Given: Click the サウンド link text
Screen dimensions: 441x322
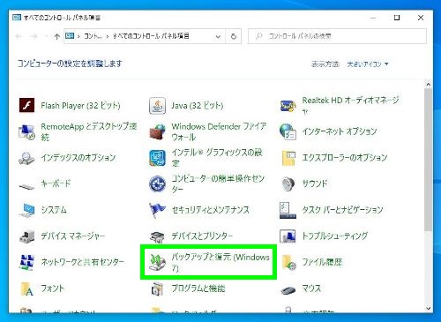Looking at the screenshot, I should (315, 183).
